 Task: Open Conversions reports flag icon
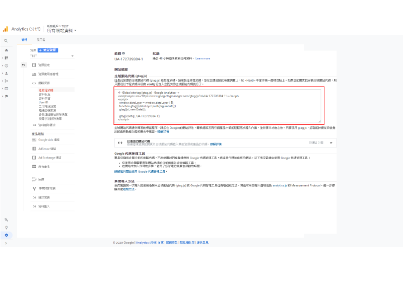pos(7,96)
